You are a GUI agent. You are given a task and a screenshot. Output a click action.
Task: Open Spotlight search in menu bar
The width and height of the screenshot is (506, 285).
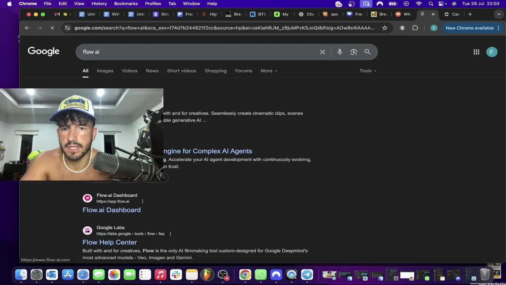431,4
